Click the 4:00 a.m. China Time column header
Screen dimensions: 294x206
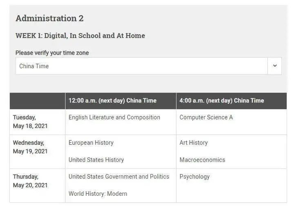click(222, 101)
